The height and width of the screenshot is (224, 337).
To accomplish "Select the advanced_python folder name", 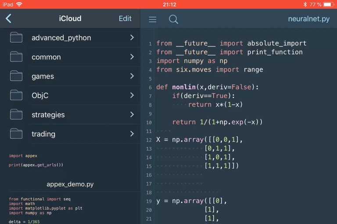I will (61, 38).
